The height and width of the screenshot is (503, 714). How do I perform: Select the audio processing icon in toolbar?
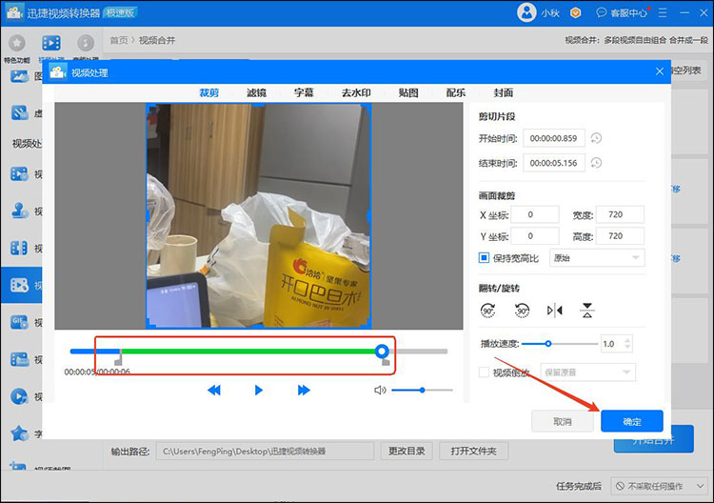point(85,43)
